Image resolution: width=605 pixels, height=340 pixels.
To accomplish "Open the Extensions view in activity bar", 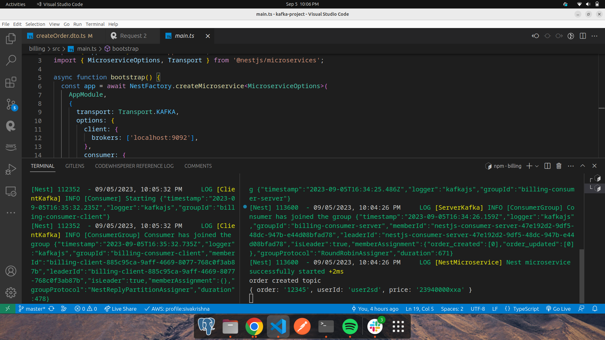I will (11, 82).
